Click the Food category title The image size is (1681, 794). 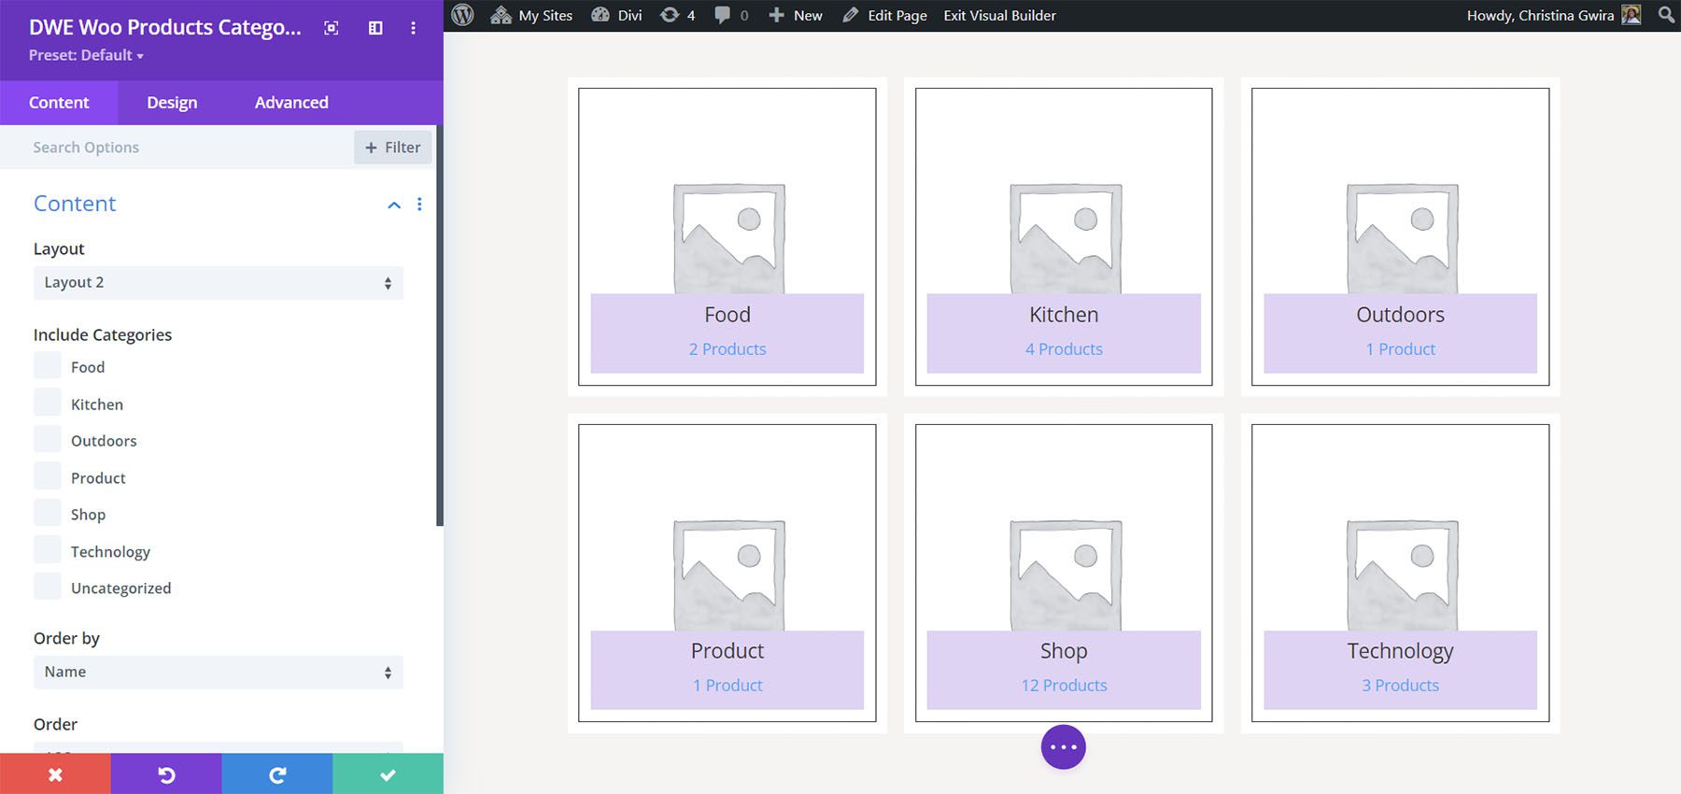point(727,315)
